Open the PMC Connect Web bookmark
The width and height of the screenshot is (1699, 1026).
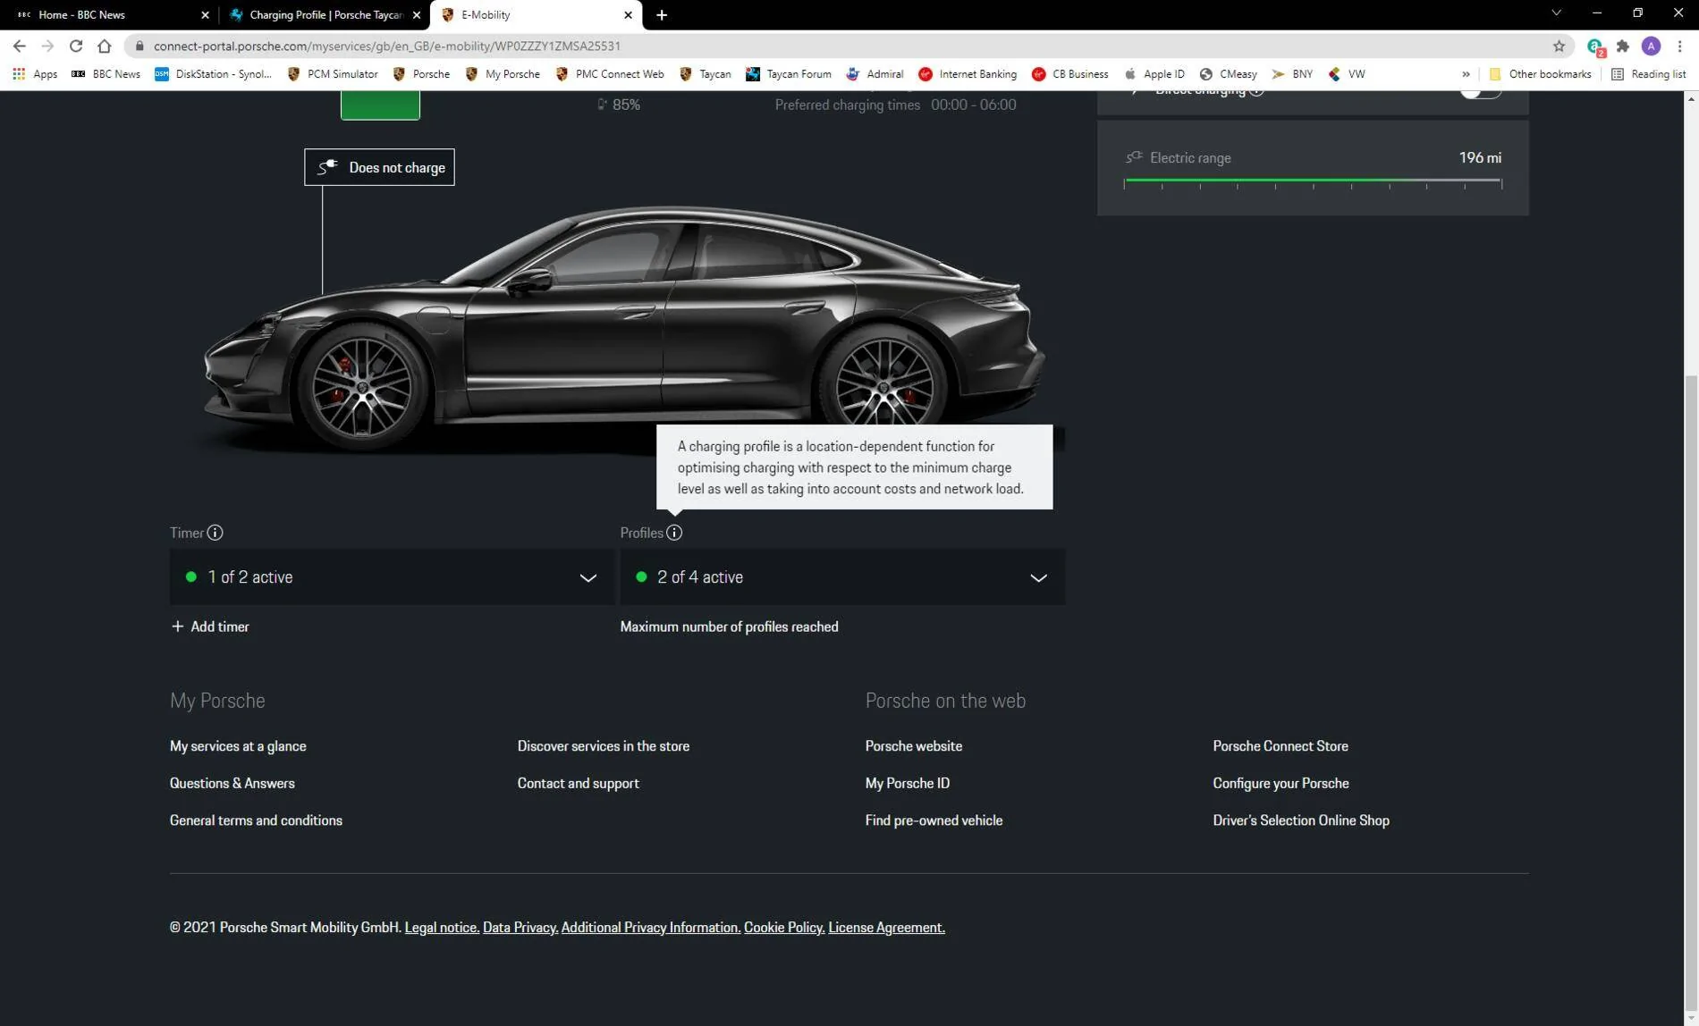[609, 74]
